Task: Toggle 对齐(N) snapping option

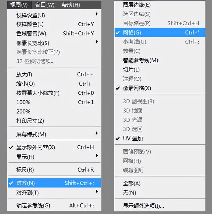Action: coord(54,183)
